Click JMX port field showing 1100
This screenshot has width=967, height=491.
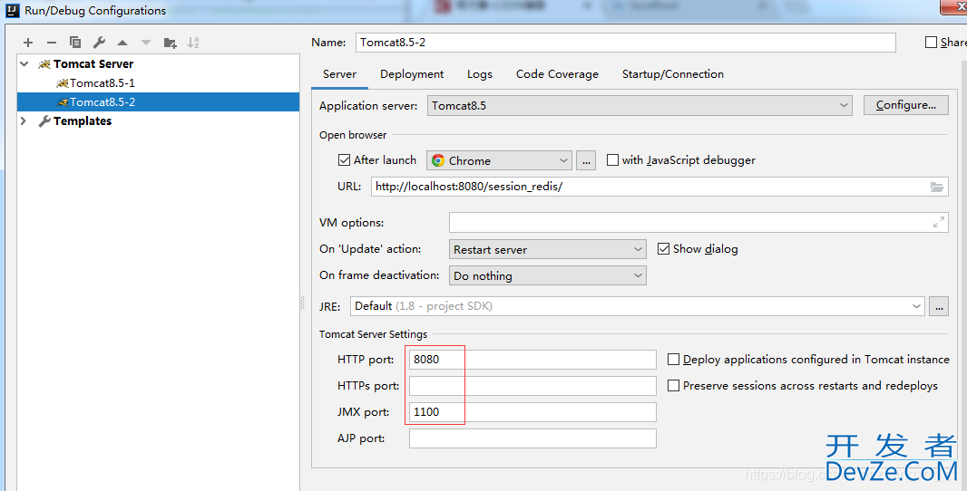pyautogui.click(x=532, y=412)
